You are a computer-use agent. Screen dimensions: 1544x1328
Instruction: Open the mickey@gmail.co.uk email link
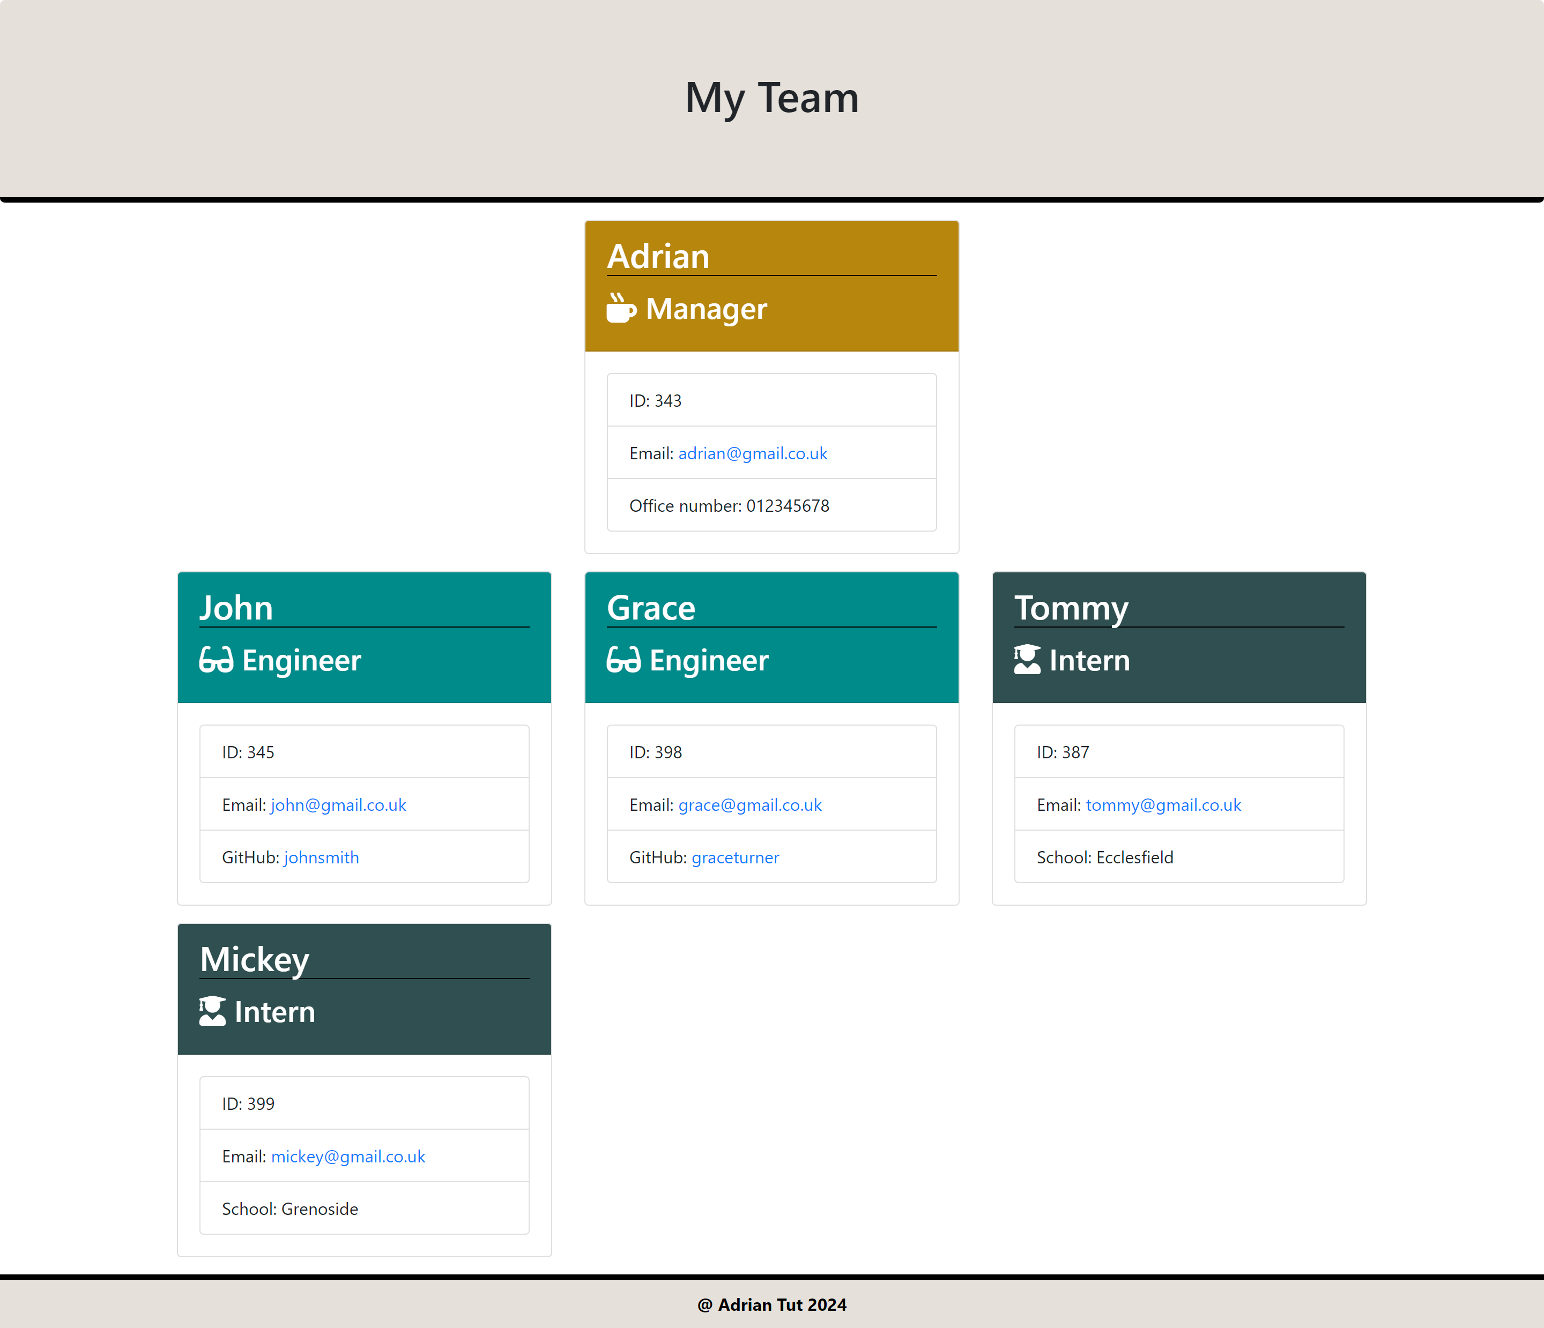coord(348,1157)
